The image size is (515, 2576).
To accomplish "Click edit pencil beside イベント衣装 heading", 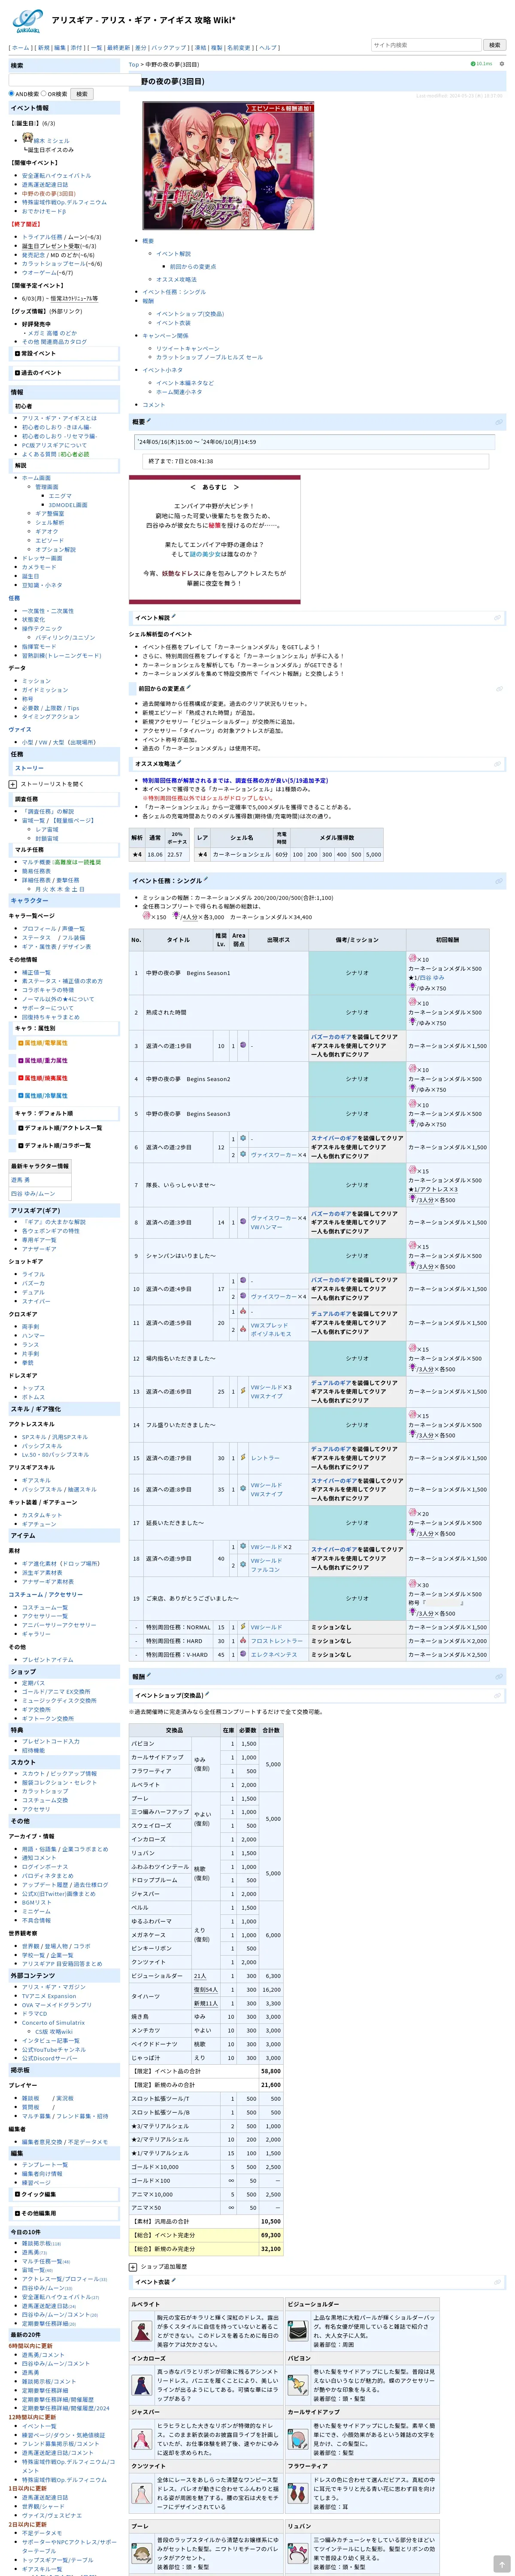I will [x=174, y=2281].
